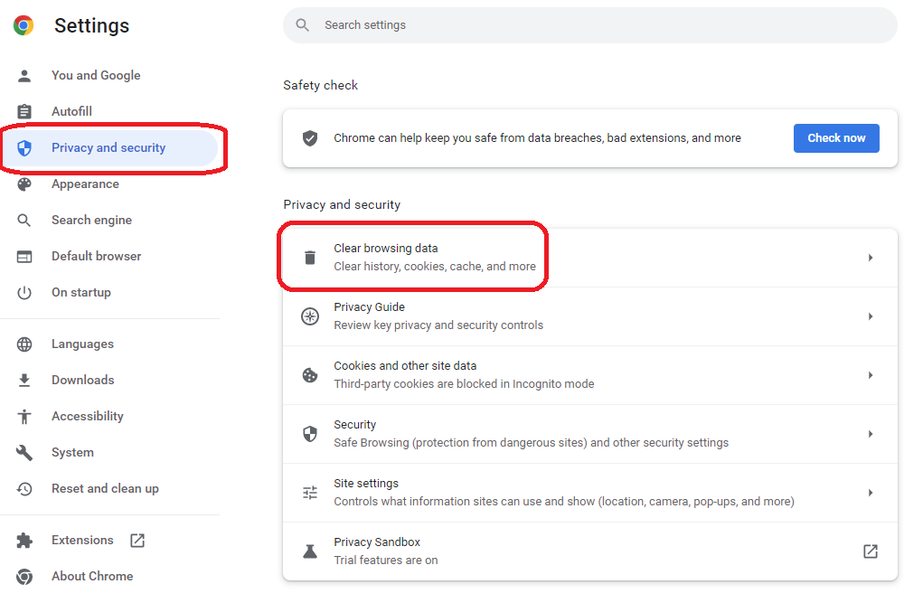923x603 pixels.
Task: Click the Extensions puzzle piece icon
Action: (24, 541)
